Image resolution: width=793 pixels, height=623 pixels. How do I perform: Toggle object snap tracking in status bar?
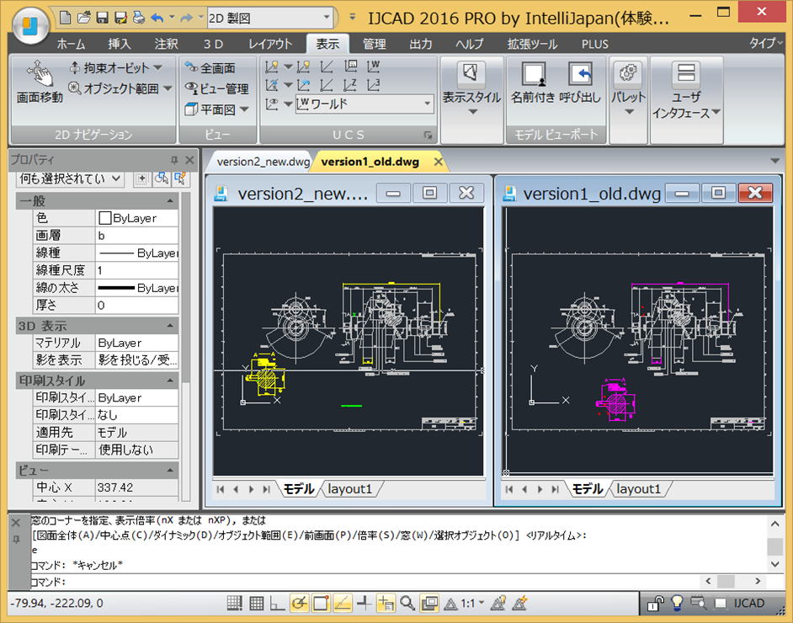[x=343, y=604]
